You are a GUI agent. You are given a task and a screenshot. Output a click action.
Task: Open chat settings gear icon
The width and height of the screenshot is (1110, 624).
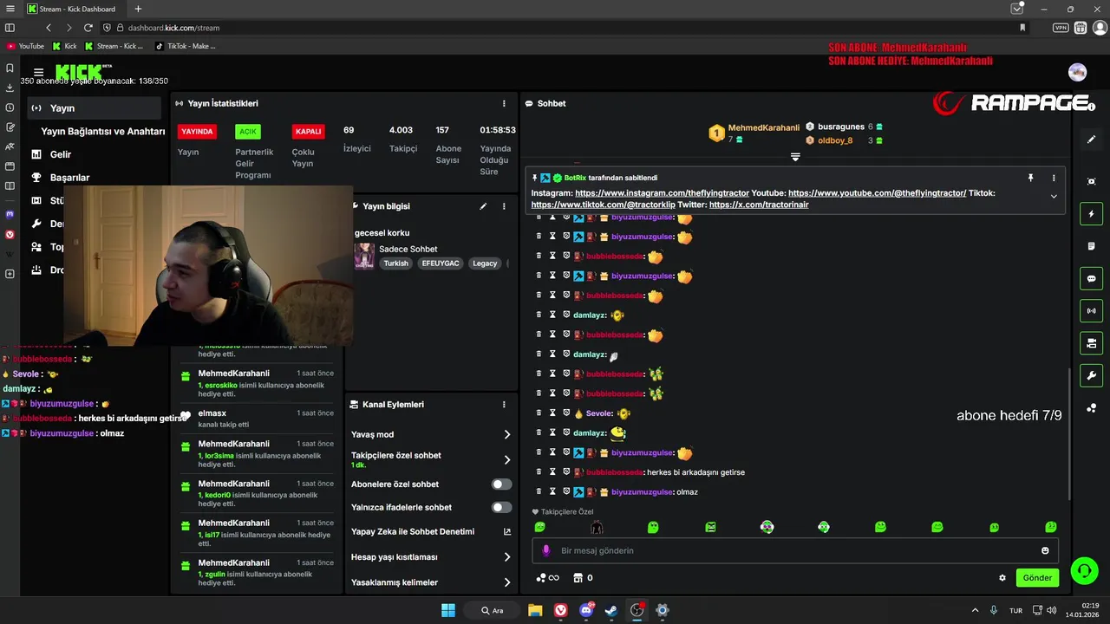pos(1002,578)
